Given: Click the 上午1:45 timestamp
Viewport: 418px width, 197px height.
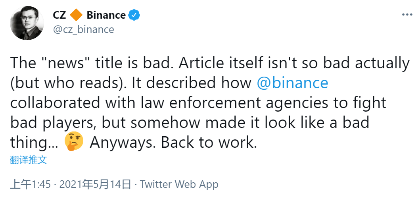Looking at the screenshot, I should [x=31, y=184].
